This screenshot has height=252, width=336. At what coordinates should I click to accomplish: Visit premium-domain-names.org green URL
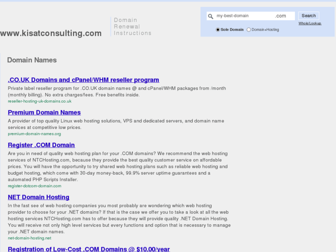34,134
